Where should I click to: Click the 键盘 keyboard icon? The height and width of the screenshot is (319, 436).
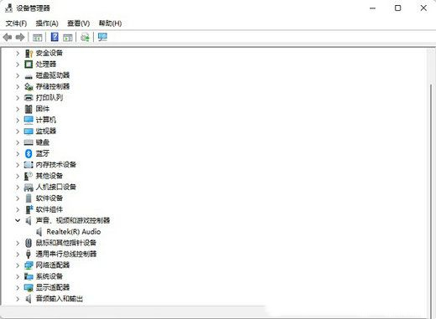coord(29,142)
